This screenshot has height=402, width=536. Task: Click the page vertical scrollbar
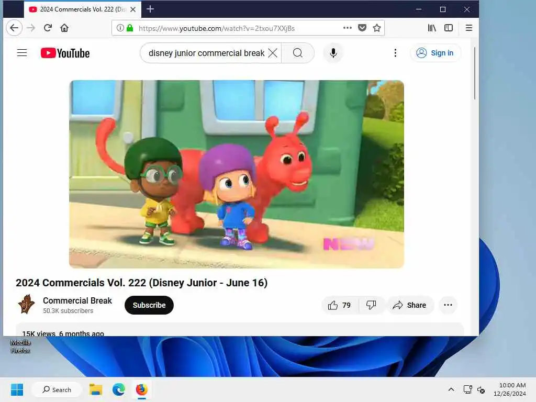(x=474, y=73)
